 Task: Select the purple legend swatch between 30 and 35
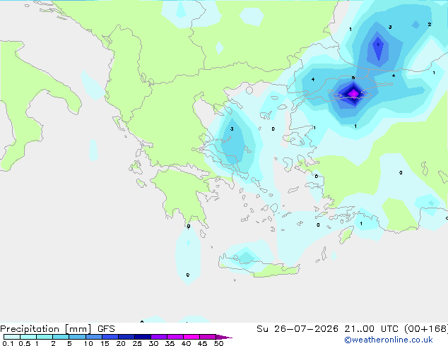click(159, 337)
